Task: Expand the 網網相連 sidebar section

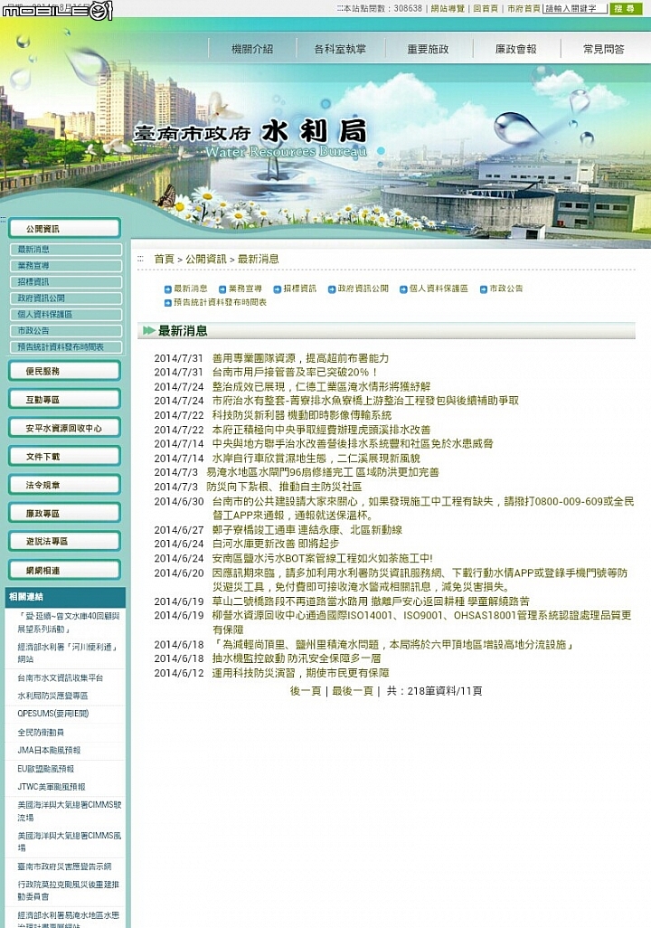Action: click(64, 570)
